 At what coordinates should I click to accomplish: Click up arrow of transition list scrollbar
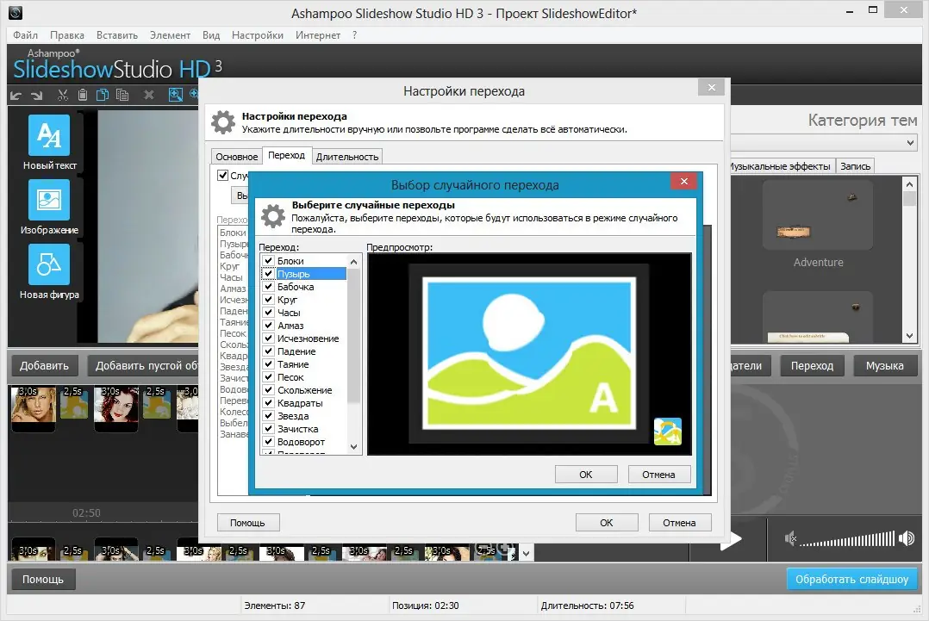[353, 262]
